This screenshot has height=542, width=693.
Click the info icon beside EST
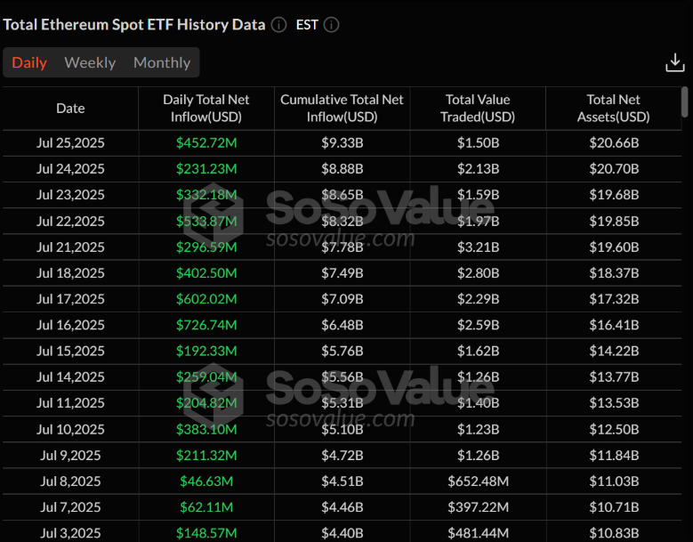(x=331, y=25)
